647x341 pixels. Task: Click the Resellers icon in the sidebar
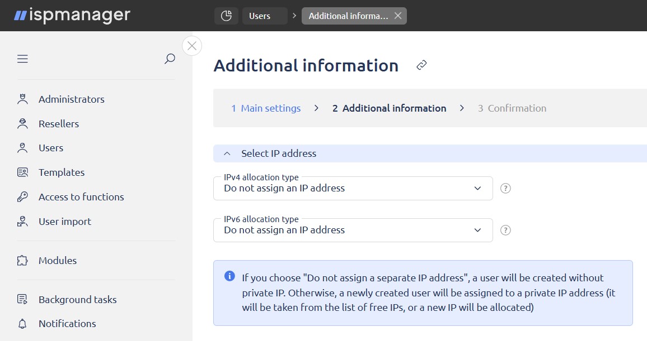(23, 124)
